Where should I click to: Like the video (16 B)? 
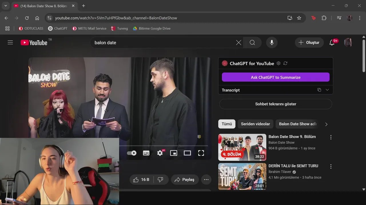(x=142, y=180)
